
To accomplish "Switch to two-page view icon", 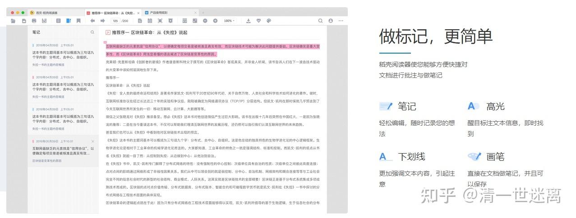I will click(x=150, y=21).
